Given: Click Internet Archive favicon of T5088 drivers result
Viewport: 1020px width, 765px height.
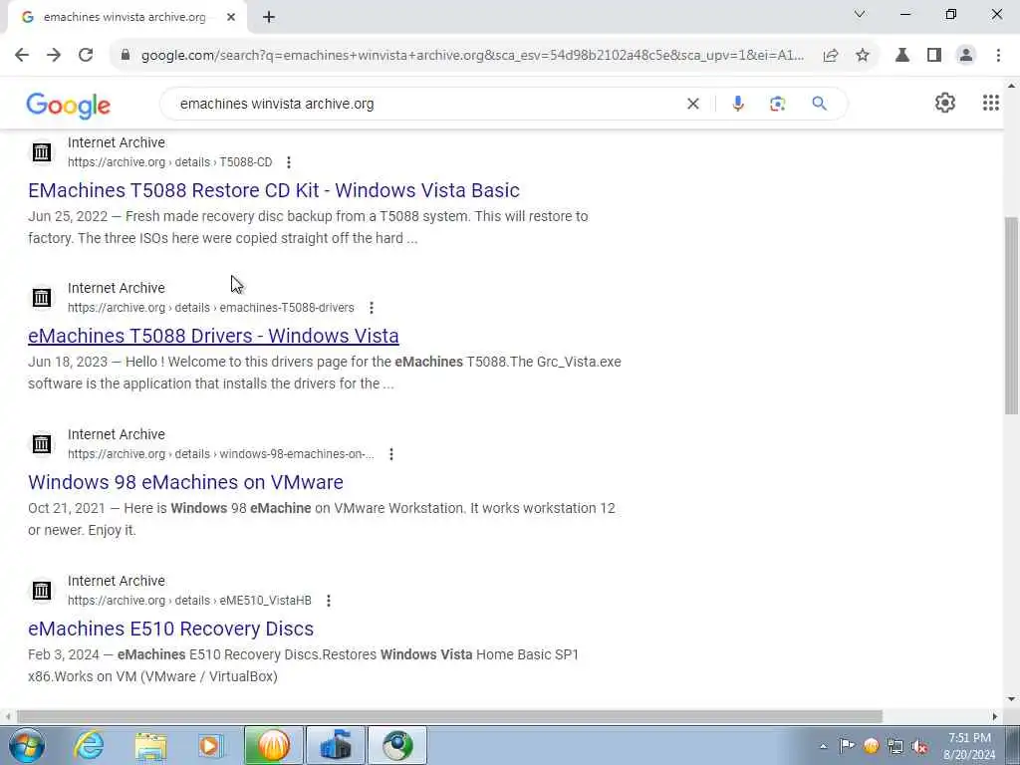Looking at the screenshot, I should [x=42, y=298].
